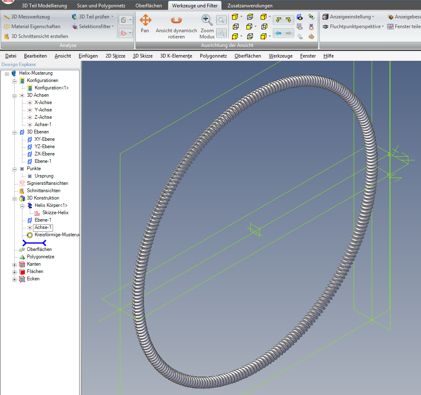
Task: Select Konfiguration<1> in the tree
Action: tap(51, 88)
